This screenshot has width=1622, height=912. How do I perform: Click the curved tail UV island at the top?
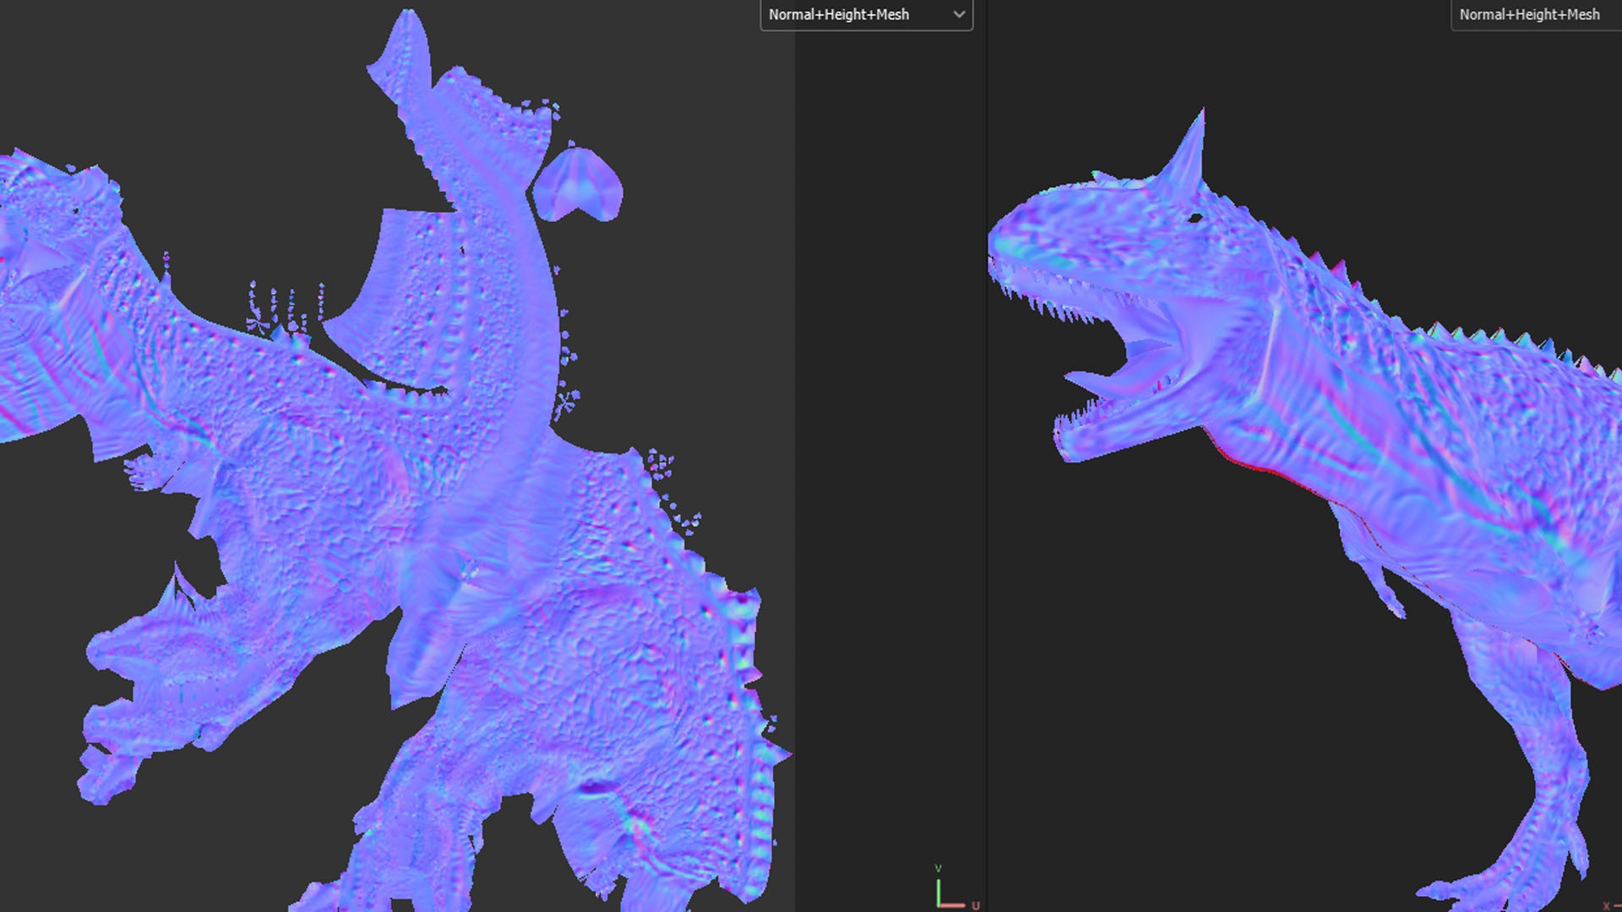point(473,144)
